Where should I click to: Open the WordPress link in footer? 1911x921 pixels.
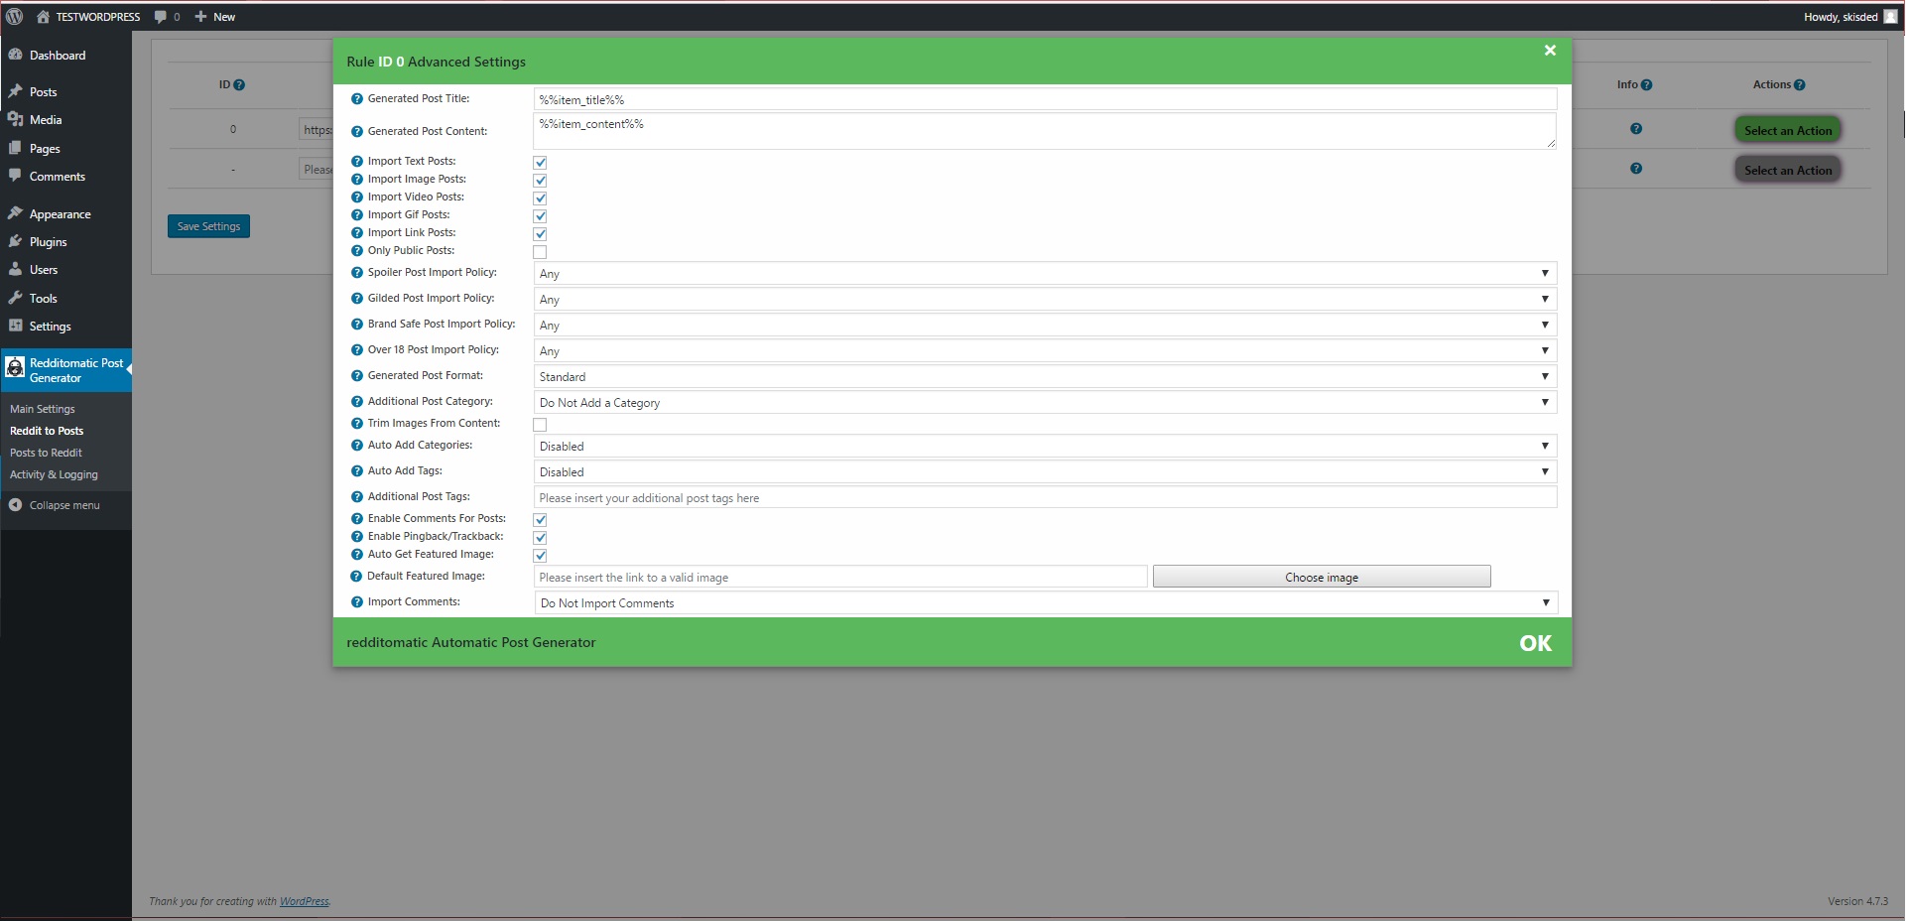(x=305, y=902)
